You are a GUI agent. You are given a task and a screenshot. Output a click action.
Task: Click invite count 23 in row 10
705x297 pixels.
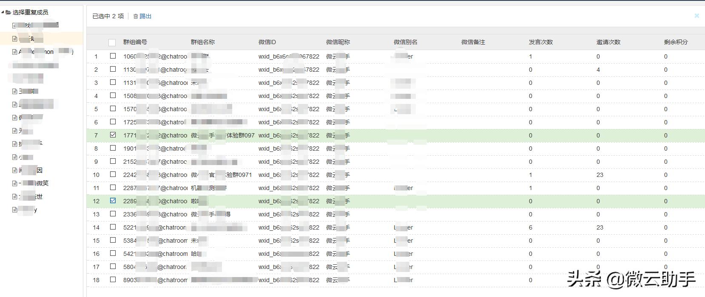(600, 175)
